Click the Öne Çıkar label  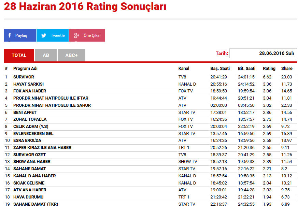coord(92,35)
